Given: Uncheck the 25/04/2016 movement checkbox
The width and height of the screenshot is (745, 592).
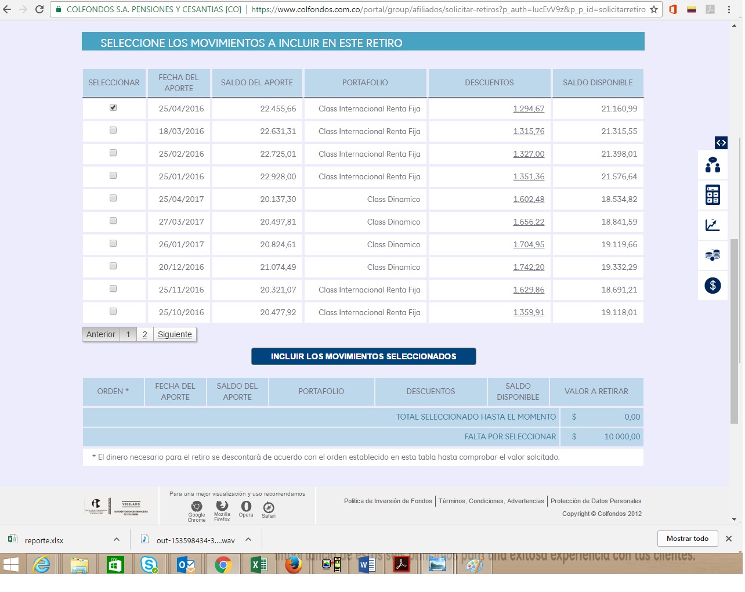Looking at the screenshot, I should [x=113, y=108].
